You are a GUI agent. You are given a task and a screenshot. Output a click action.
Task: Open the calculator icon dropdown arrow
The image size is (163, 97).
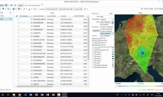16,9
